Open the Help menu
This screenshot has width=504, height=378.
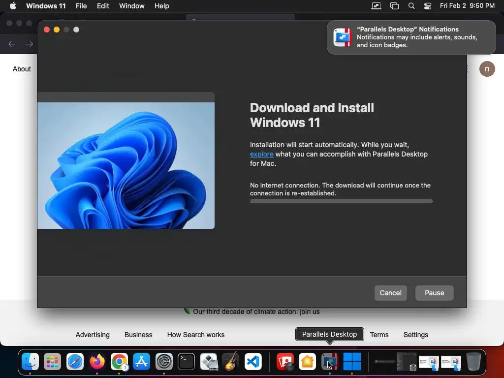click(161, 6)
